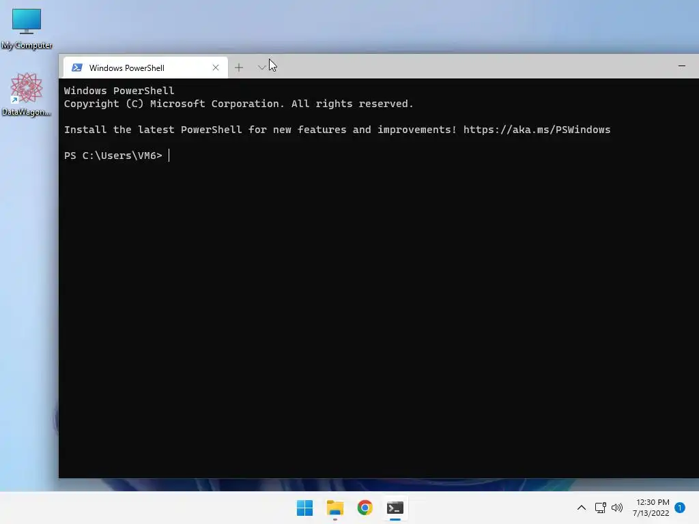Open the DataWagon desktop shortcut
The height and width of the screenshot is (524, 699).
pyautogui.click(x=27, y=94)
